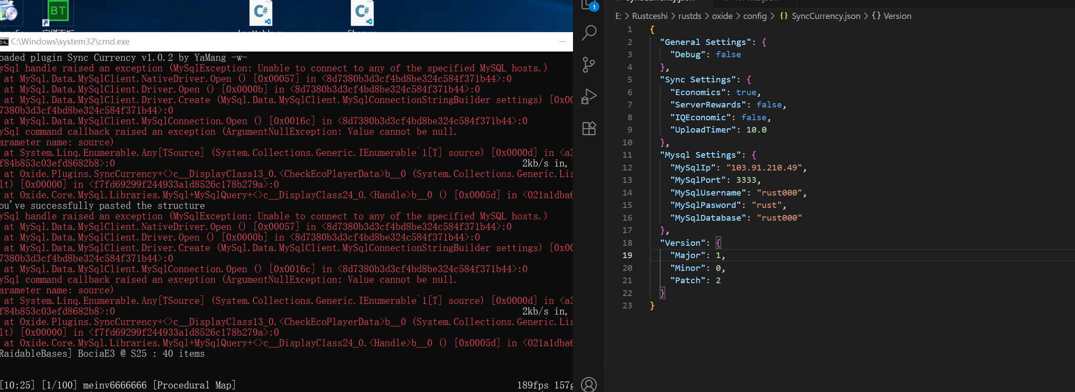Open the Extensions view

pos(589,128)
